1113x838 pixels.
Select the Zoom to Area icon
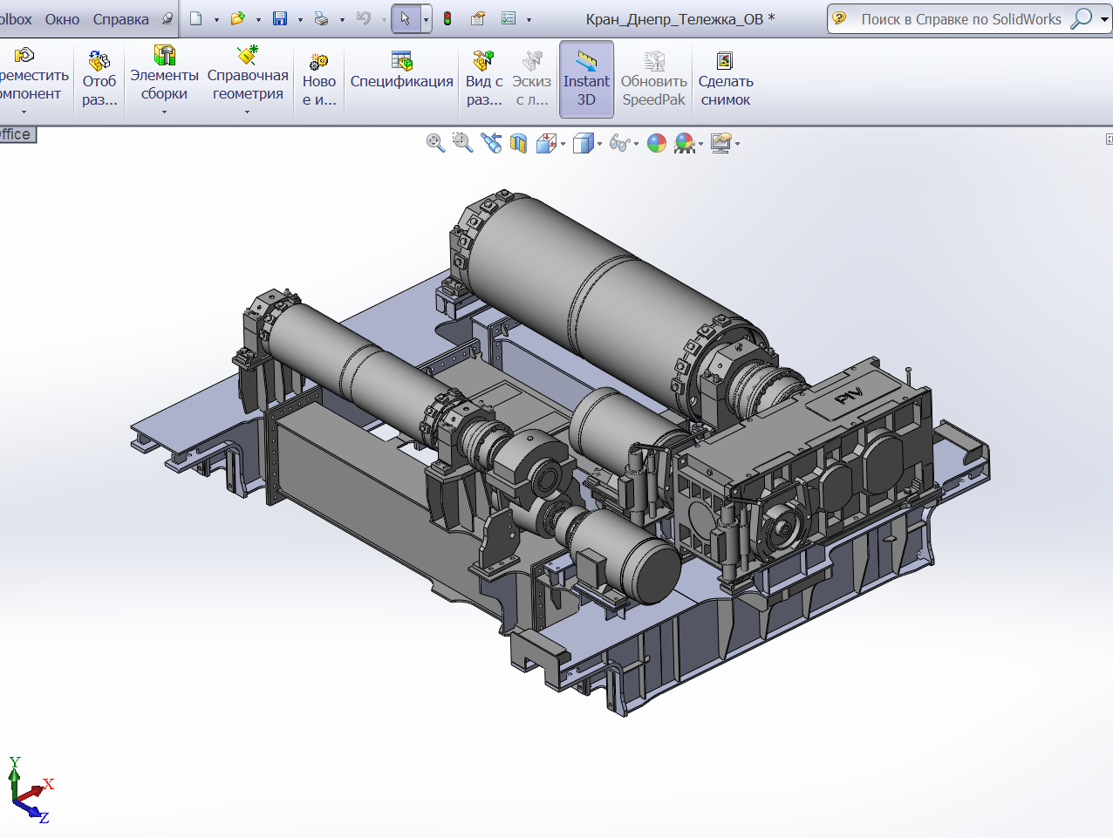[x=463, y=143]
